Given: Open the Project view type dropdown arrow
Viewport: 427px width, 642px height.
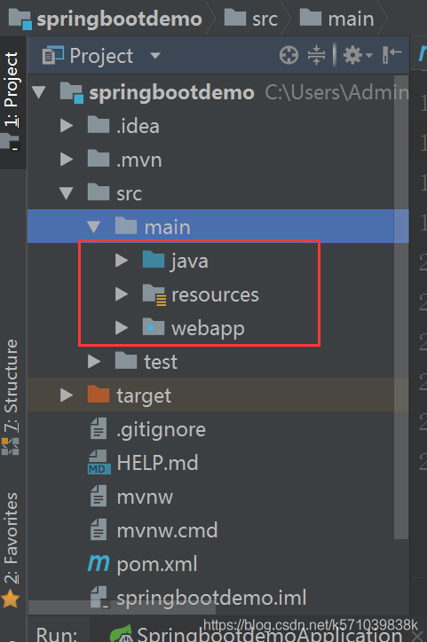Looking at the screenshot, I should click(x=154, y=56).
